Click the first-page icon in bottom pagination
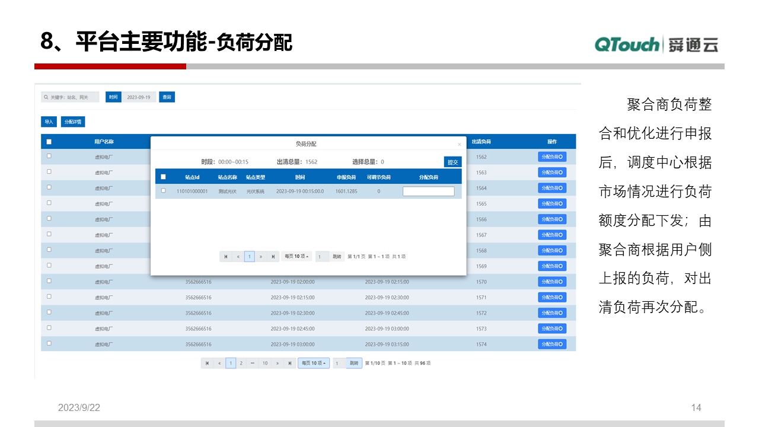This screenshot has width=759, height=427. (207, 362)
